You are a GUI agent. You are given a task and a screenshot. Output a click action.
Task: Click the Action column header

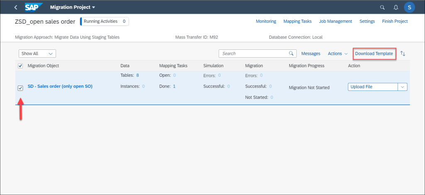[x=354, y=66]
